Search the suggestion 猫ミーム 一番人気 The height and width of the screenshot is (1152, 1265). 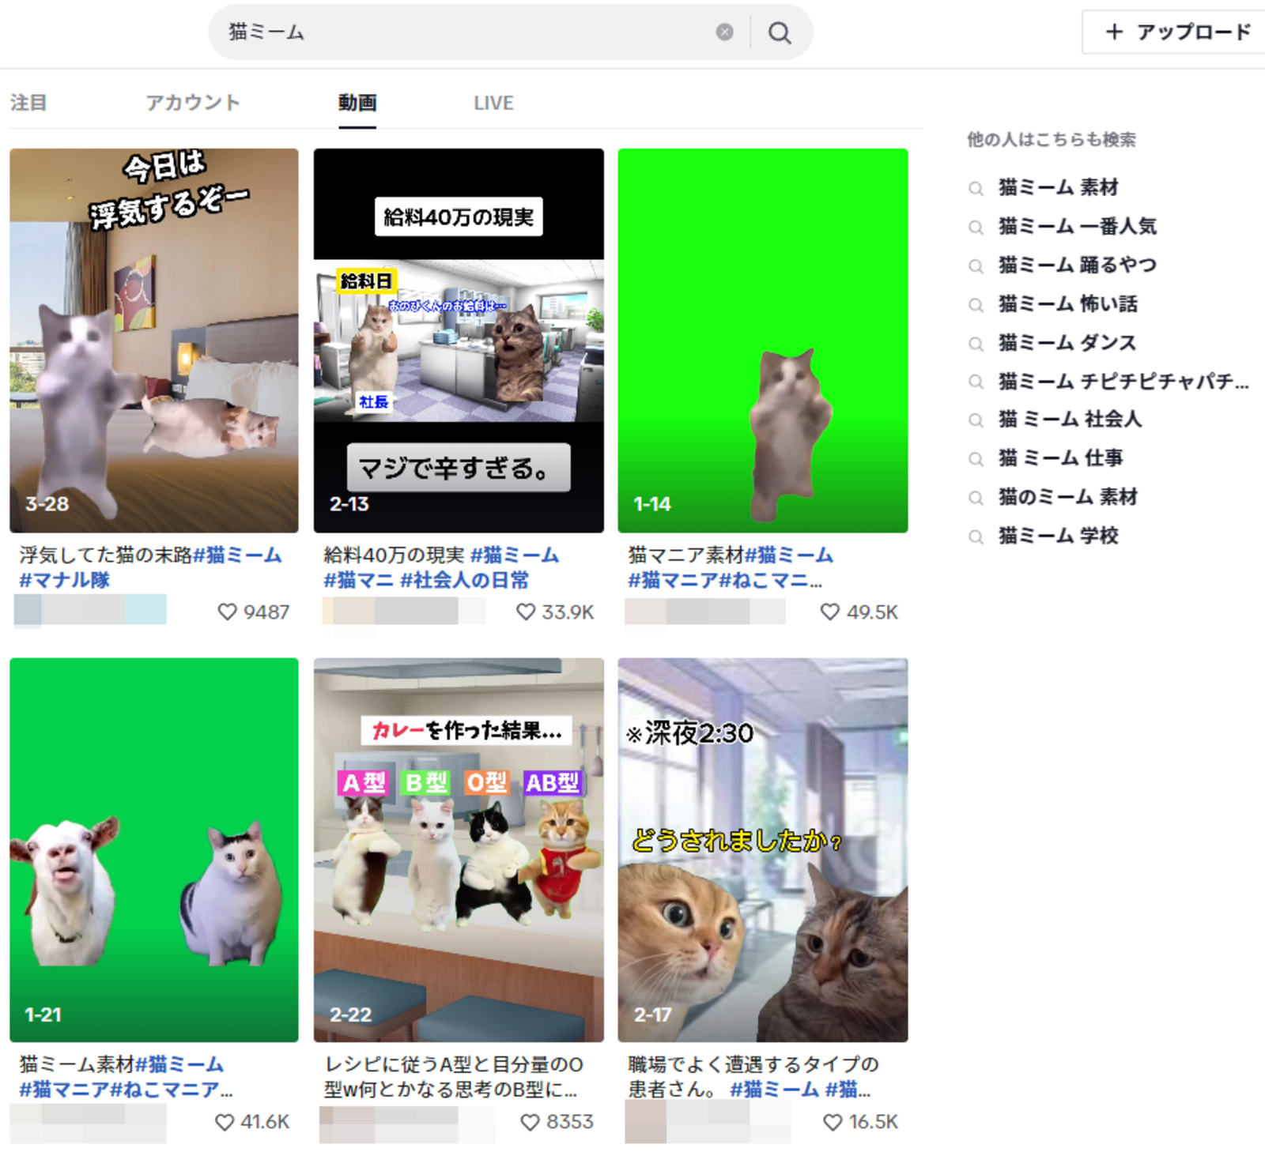tap(1076, 227)
